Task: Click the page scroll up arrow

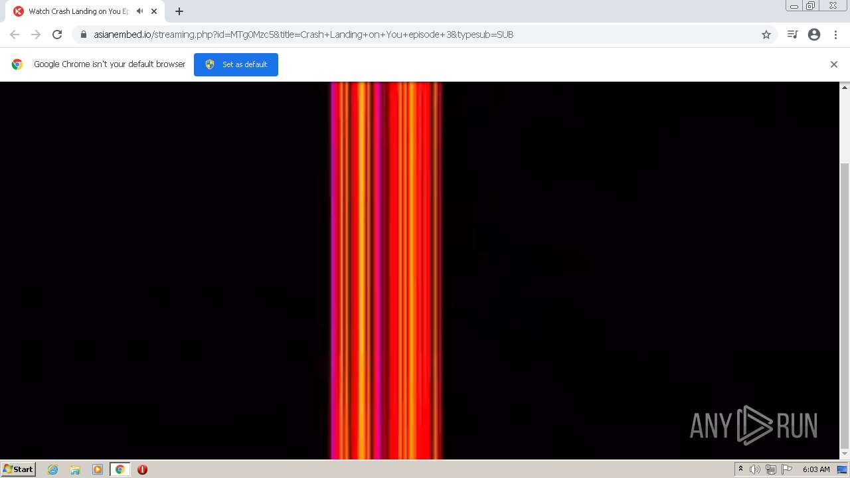Action: point(845,87)
